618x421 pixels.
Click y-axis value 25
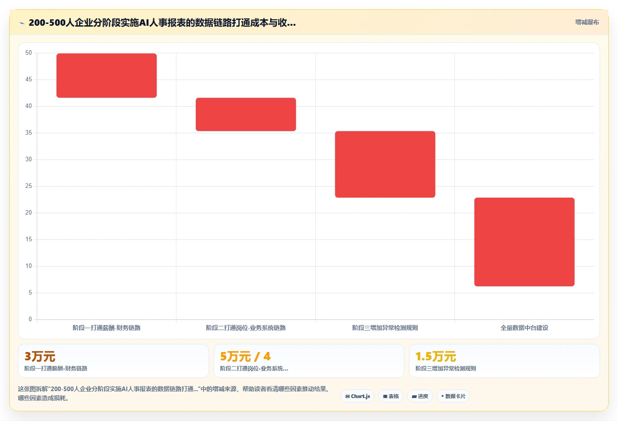point(28,186)
